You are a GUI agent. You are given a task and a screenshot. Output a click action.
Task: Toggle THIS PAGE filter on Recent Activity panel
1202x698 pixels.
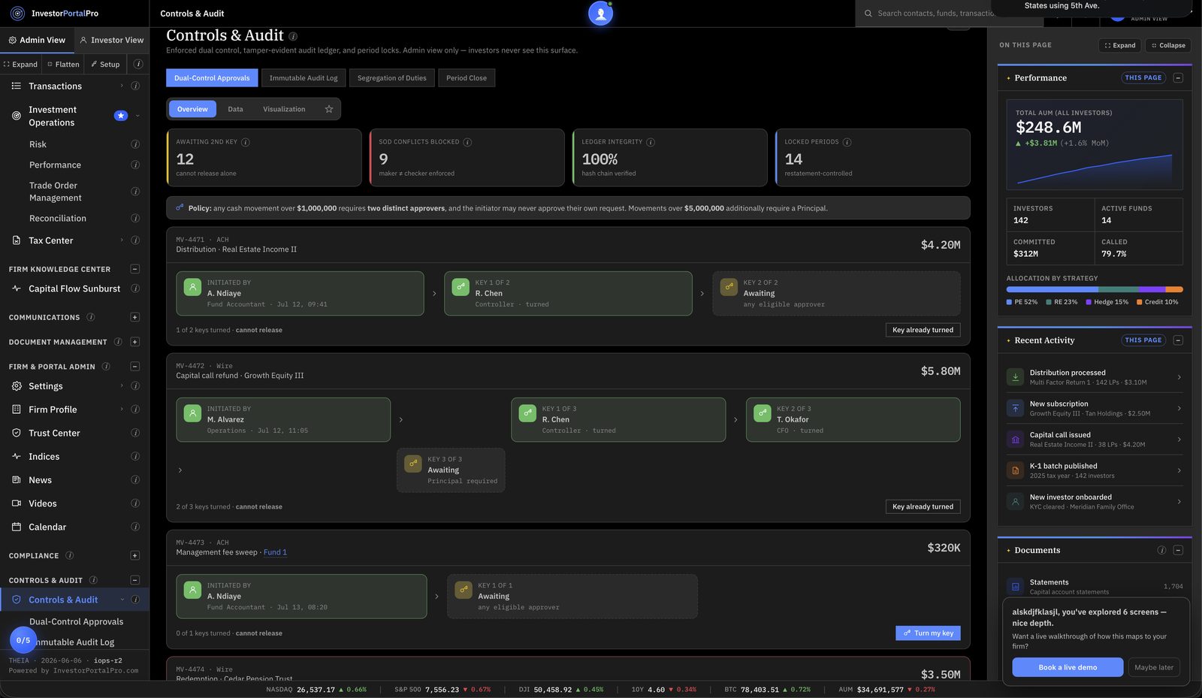(x=1143, y=340)
